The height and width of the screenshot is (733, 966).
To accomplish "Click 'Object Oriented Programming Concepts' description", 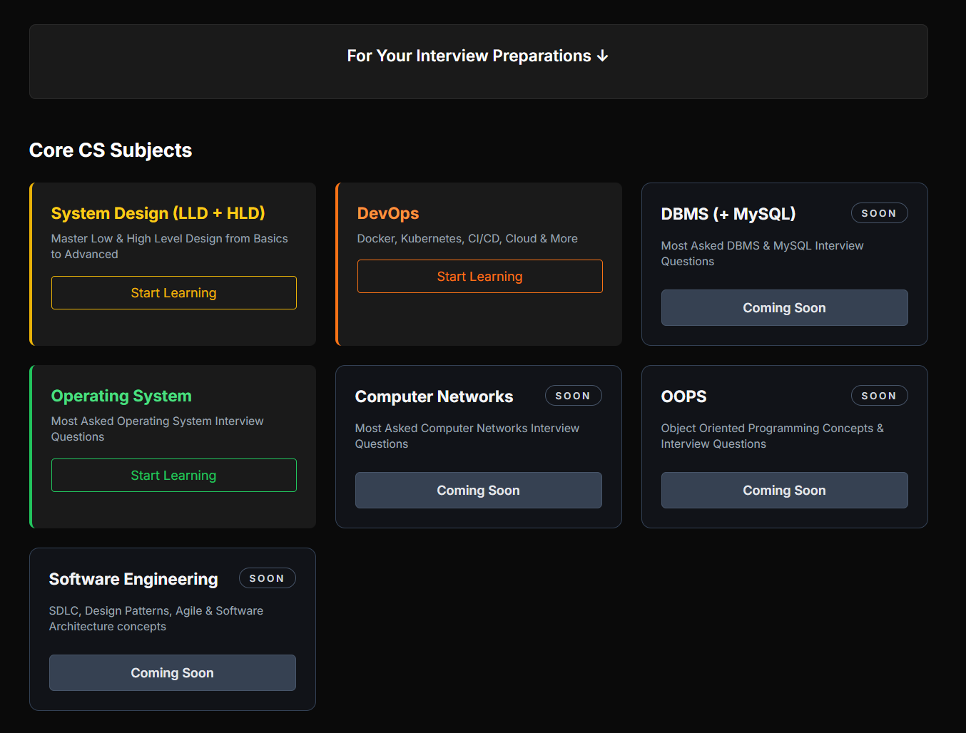I will point(772,436).
